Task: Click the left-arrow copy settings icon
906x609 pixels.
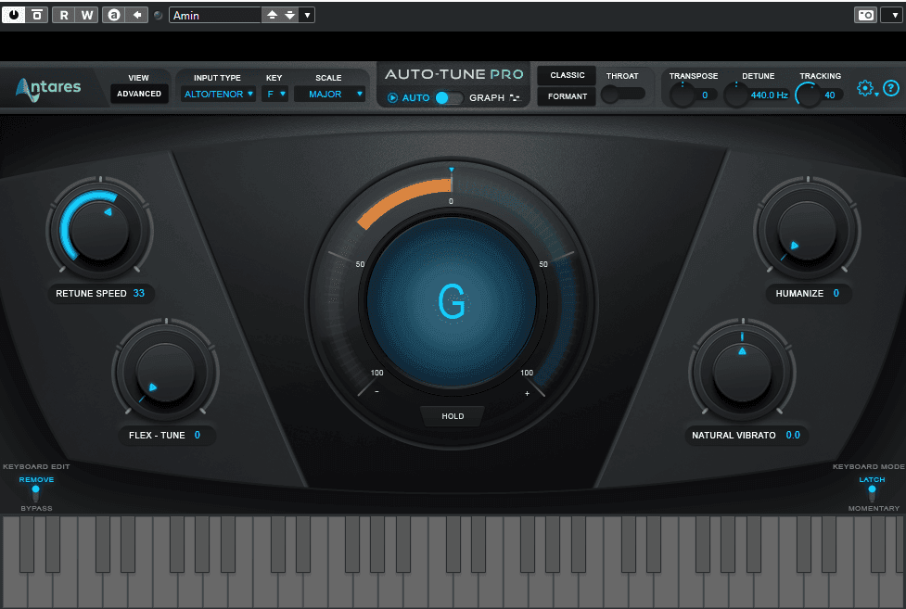Action: [137, 15]
